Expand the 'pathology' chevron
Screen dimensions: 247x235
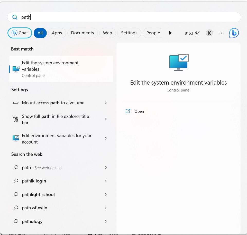click(x=106, y=221)
